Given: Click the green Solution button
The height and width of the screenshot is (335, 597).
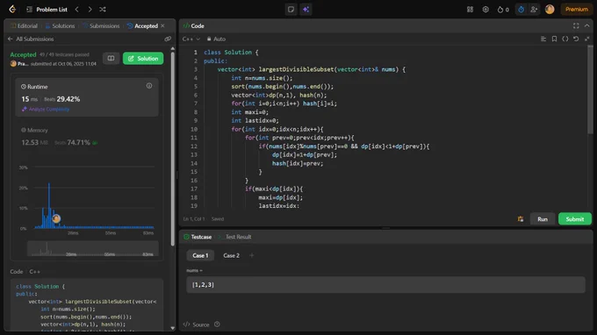Looking at the screenshot, I should 143,58.
